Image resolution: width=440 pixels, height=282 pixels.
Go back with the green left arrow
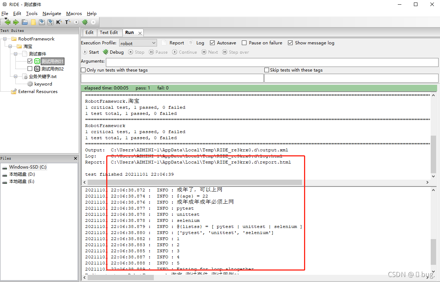pos(7,22)
